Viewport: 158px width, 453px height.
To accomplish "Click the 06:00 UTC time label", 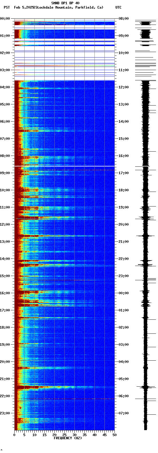I will [123, 396].
